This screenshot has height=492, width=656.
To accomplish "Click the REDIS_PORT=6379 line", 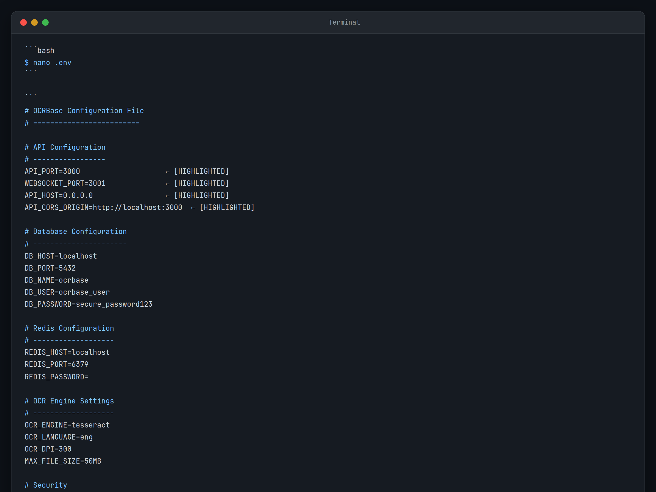I will (57, 364).
